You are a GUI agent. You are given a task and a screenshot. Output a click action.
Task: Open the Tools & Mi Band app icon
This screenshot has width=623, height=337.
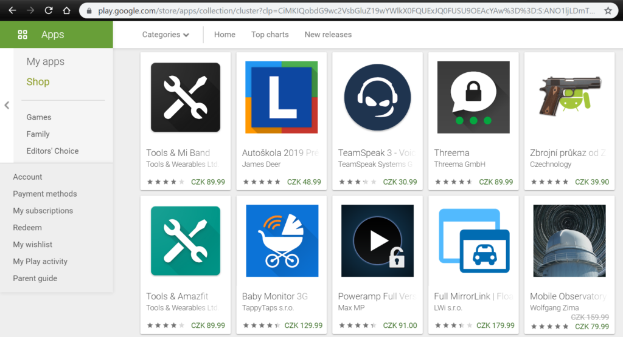point(186,98)
